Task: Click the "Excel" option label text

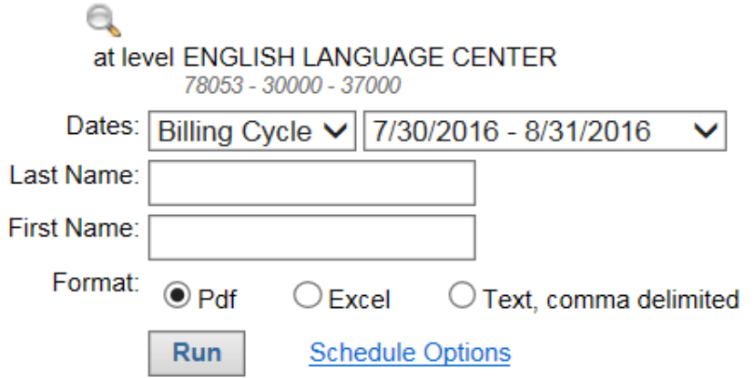Action: [358, 299]
